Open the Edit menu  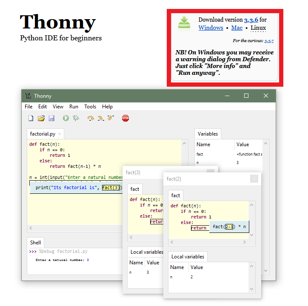(43, 107)
